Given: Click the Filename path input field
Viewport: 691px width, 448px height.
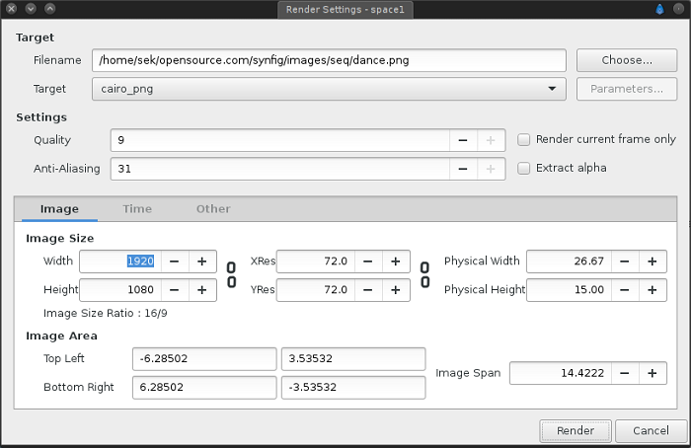Looking at the screenshot, I should pyautogui.click(x=329, y=60).
